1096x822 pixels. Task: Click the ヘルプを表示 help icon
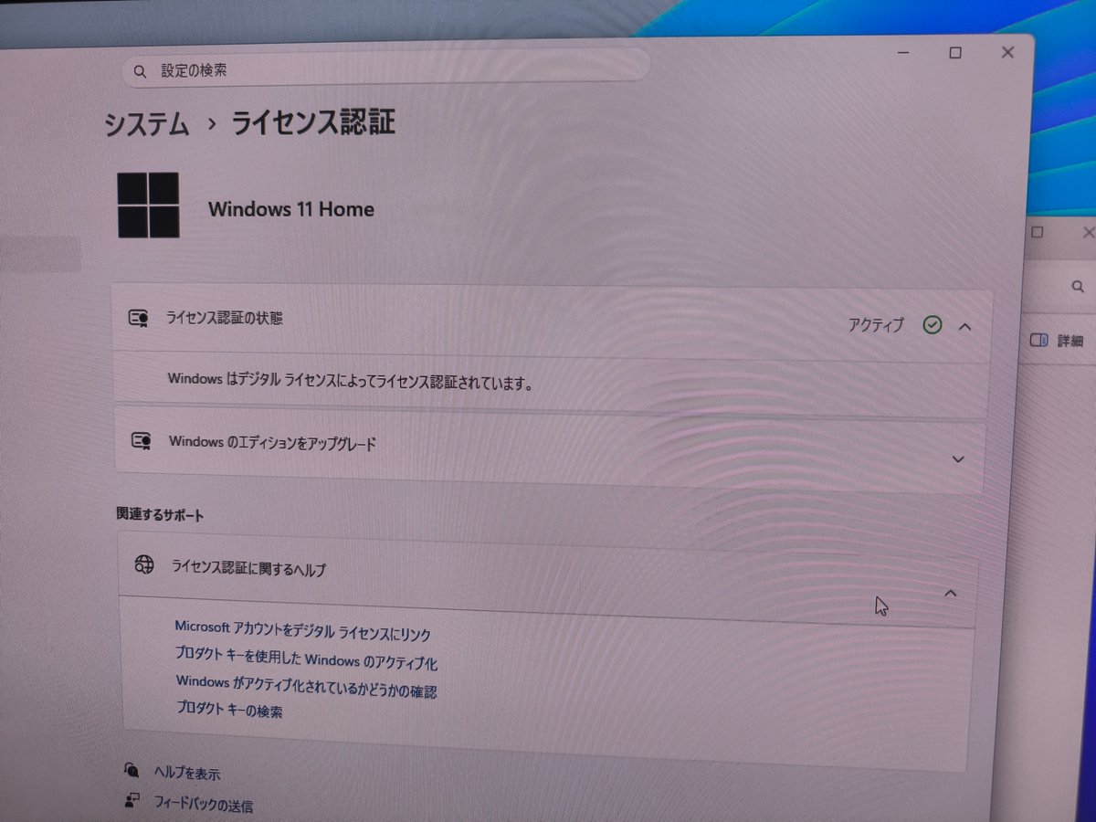pos(132,770)
